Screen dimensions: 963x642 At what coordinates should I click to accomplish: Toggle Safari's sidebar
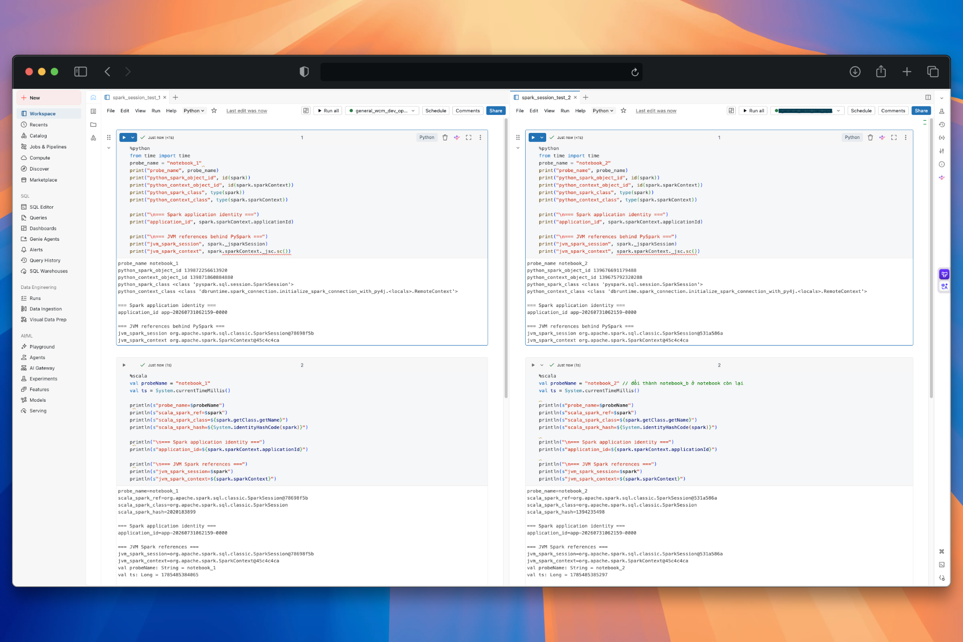pos(81,72)
